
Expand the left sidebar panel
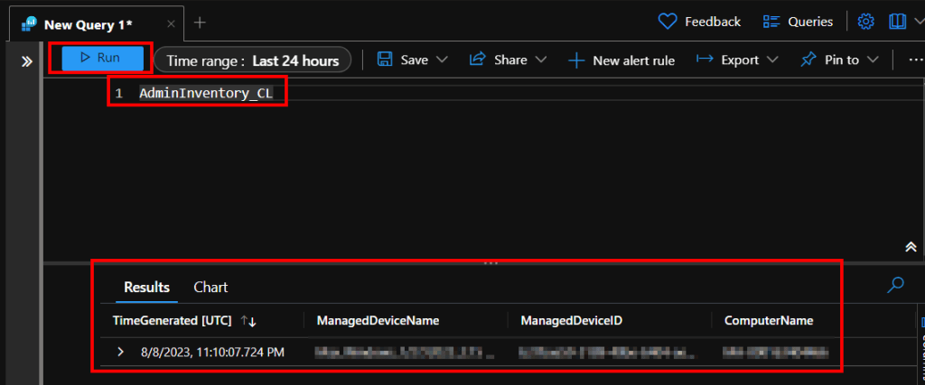coord(27,61)
